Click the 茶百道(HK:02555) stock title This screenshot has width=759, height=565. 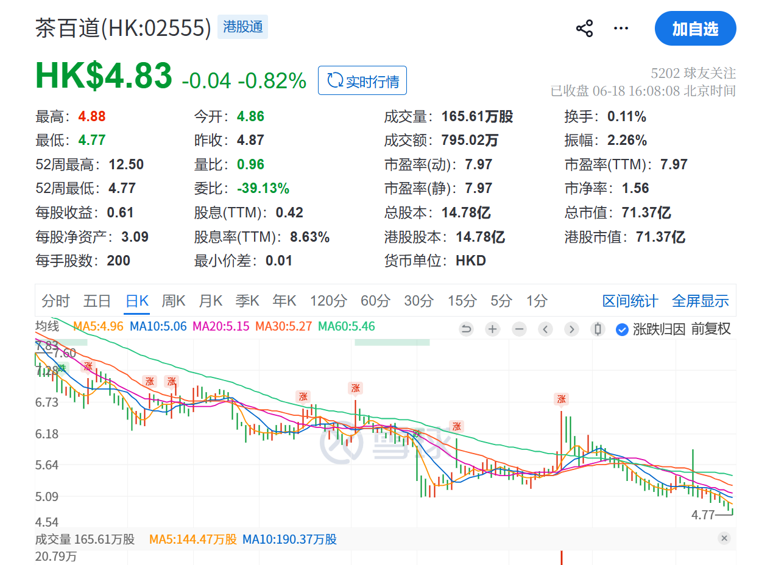click(124, 28)
